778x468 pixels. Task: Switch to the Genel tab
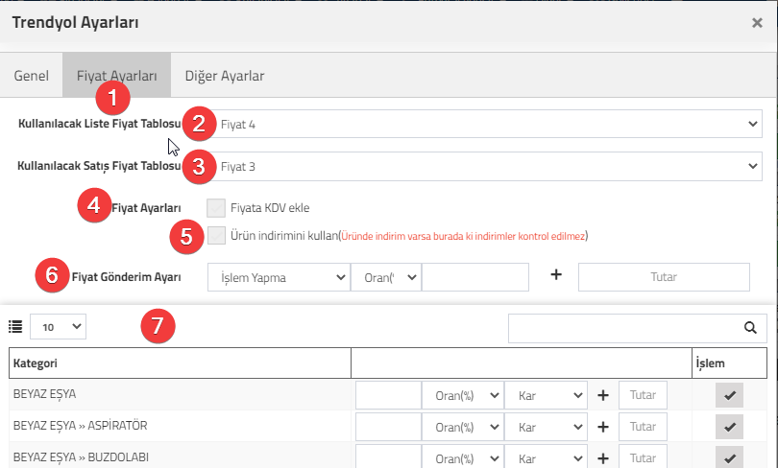[x=32, y=76]
